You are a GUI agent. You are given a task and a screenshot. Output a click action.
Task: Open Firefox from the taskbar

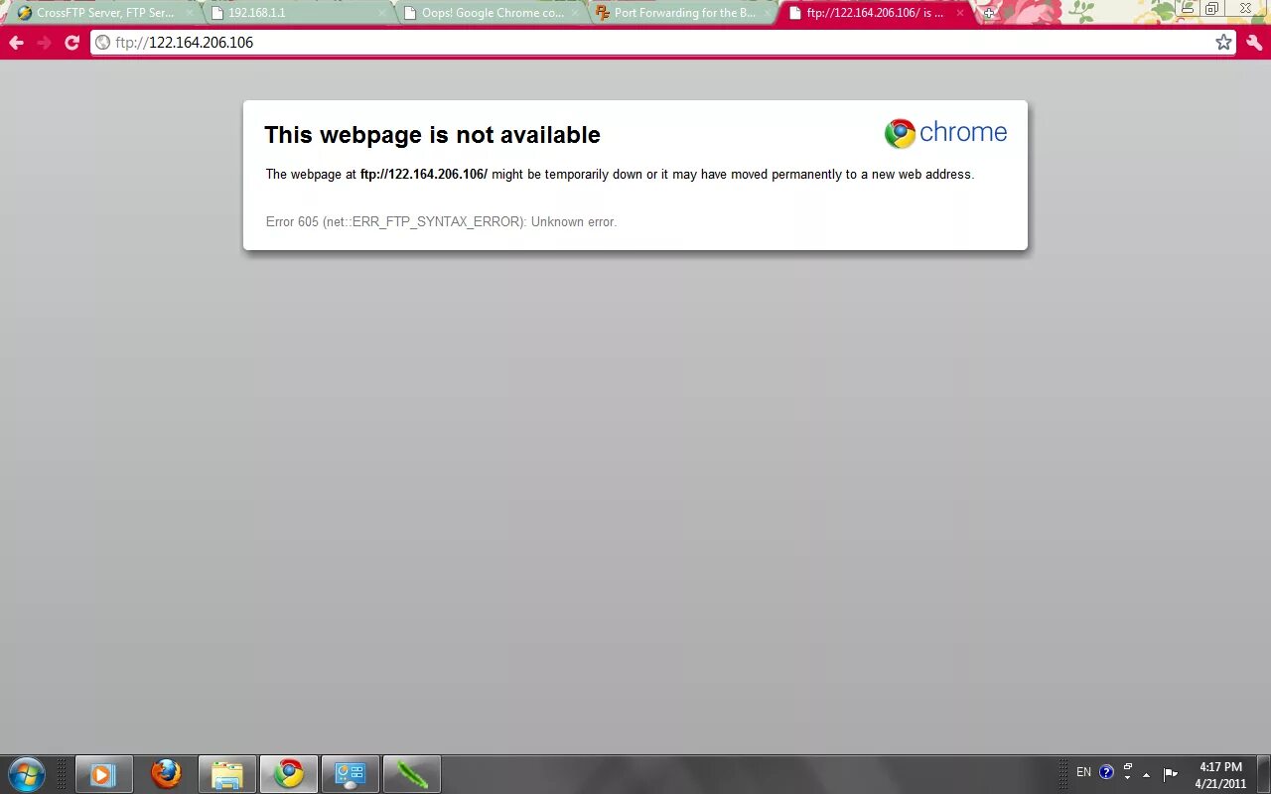pyautogui.click(x=166, y=774)
